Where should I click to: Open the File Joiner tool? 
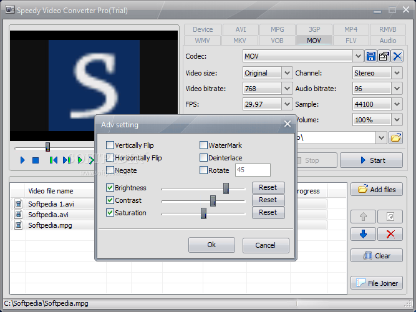[377, 283]
